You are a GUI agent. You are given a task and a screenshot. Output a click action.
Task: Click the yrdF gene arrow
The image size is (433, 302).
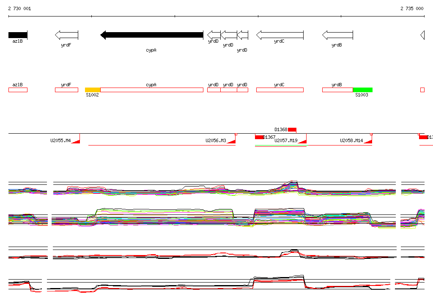(x=66, y=35)
